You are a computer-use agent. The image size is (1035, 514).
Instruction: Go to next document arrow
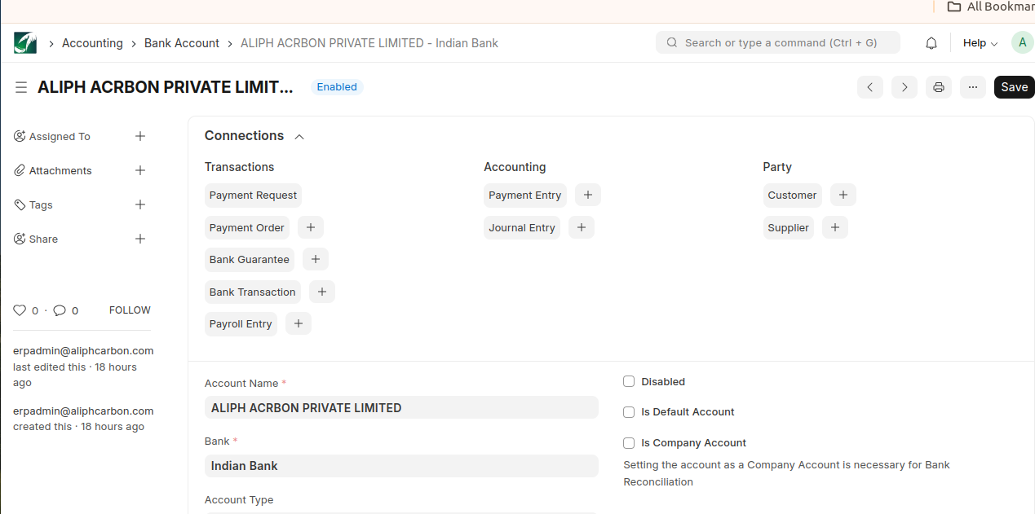coord(904,87)
